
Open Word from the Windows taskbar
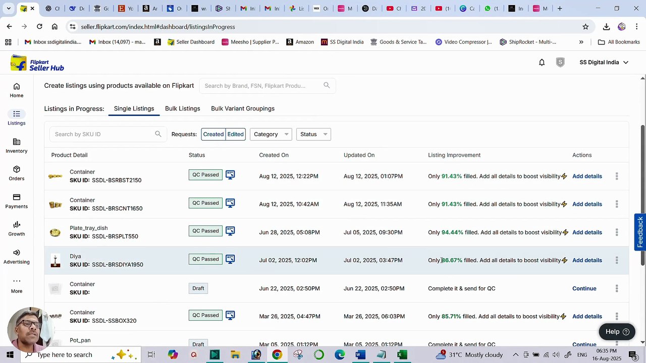(360, 354)
